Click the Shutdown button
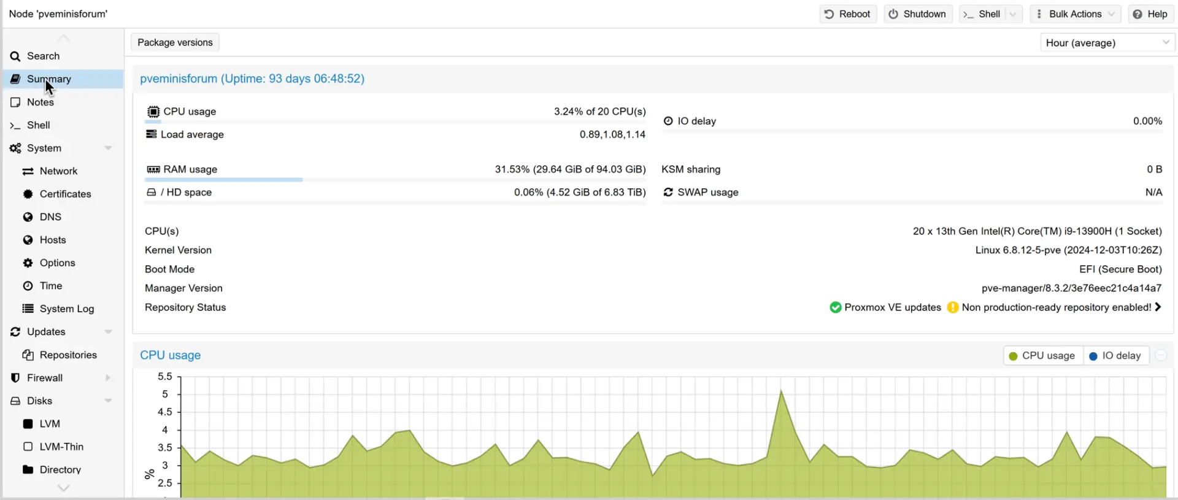Image resolution: width=1178 pixels, height=500 pixels. (x=918, y=14)
